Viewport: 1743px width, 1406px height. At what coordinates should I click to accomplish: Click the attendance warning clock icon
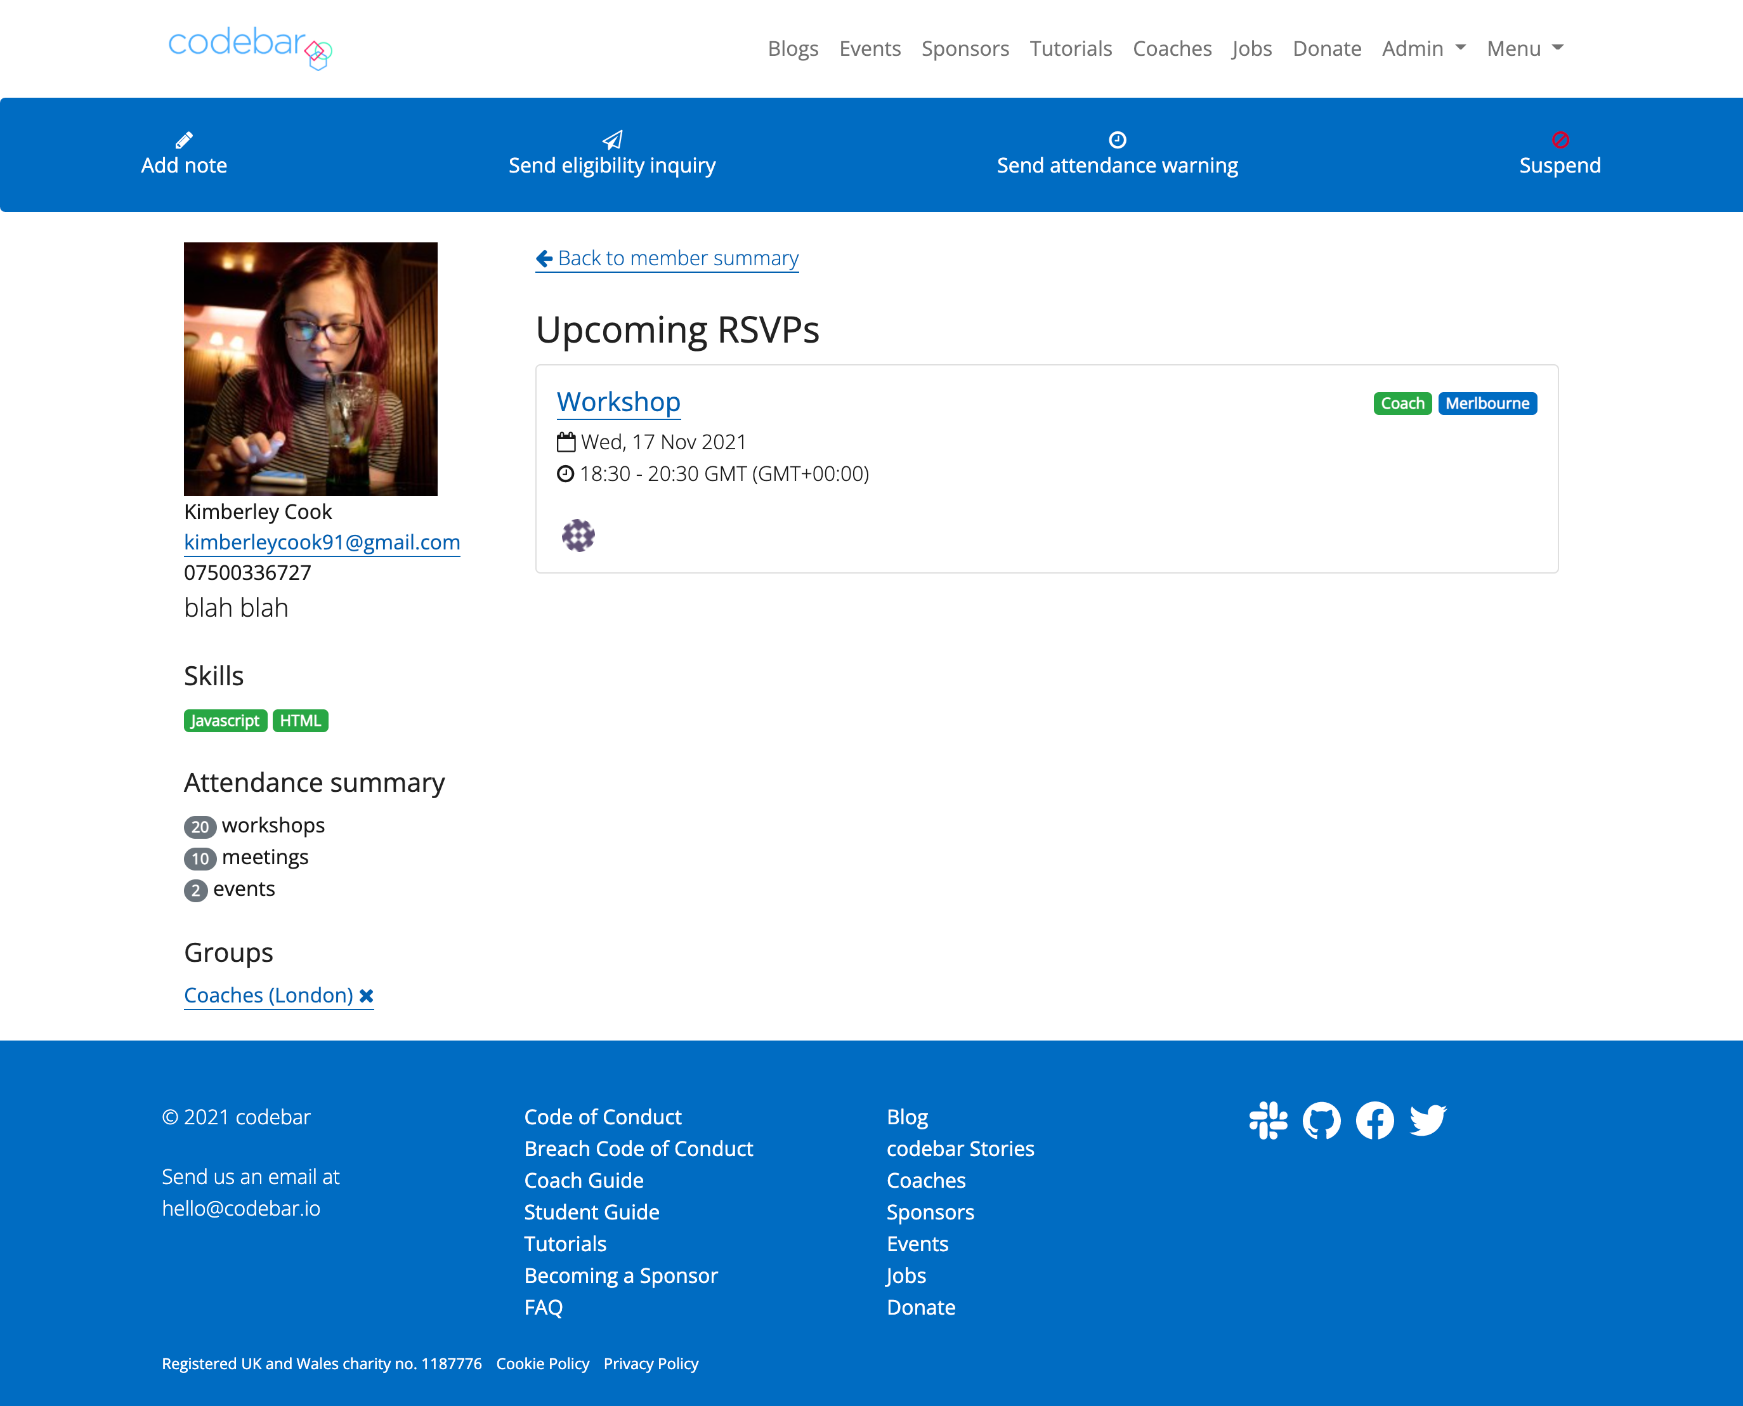pyautogui.click(x=1117, y=140)
